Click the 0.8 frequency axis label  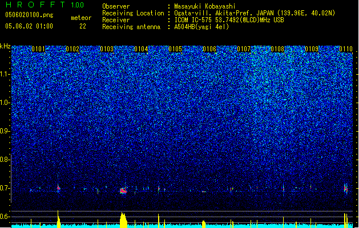(x=5, y=160)
